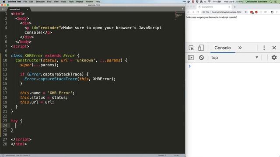Click the page text about JavaScript console
280x157 pixels.
pos(211,17)
